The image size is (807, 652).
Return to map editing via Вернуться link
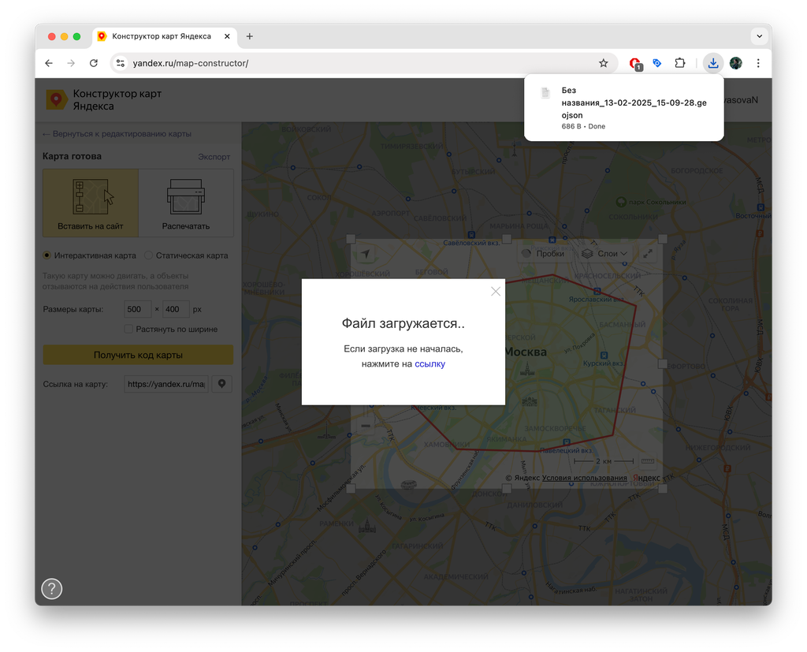pos(117,134)
